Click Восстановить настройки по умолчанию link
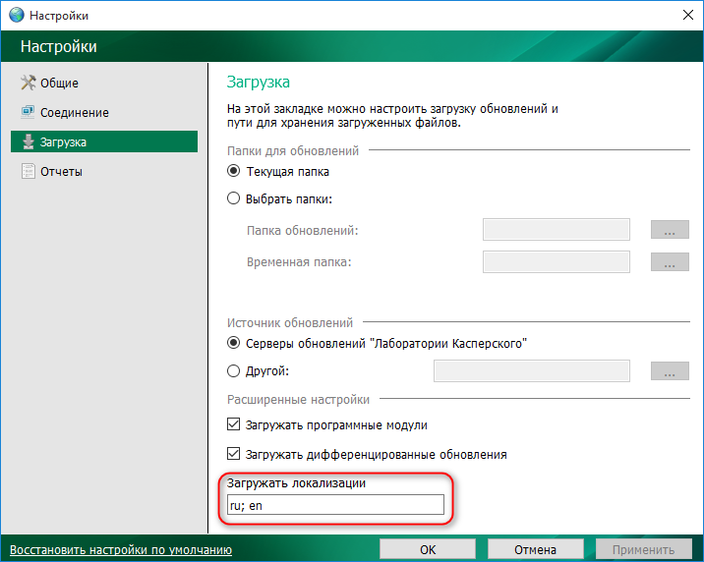This screenshot has height=562, width=704. (x=121, y=550)
